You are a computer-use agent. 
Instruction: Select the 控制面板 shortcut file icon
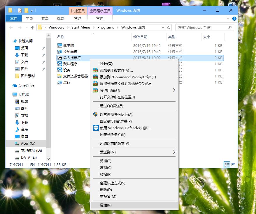coord(60,52)
